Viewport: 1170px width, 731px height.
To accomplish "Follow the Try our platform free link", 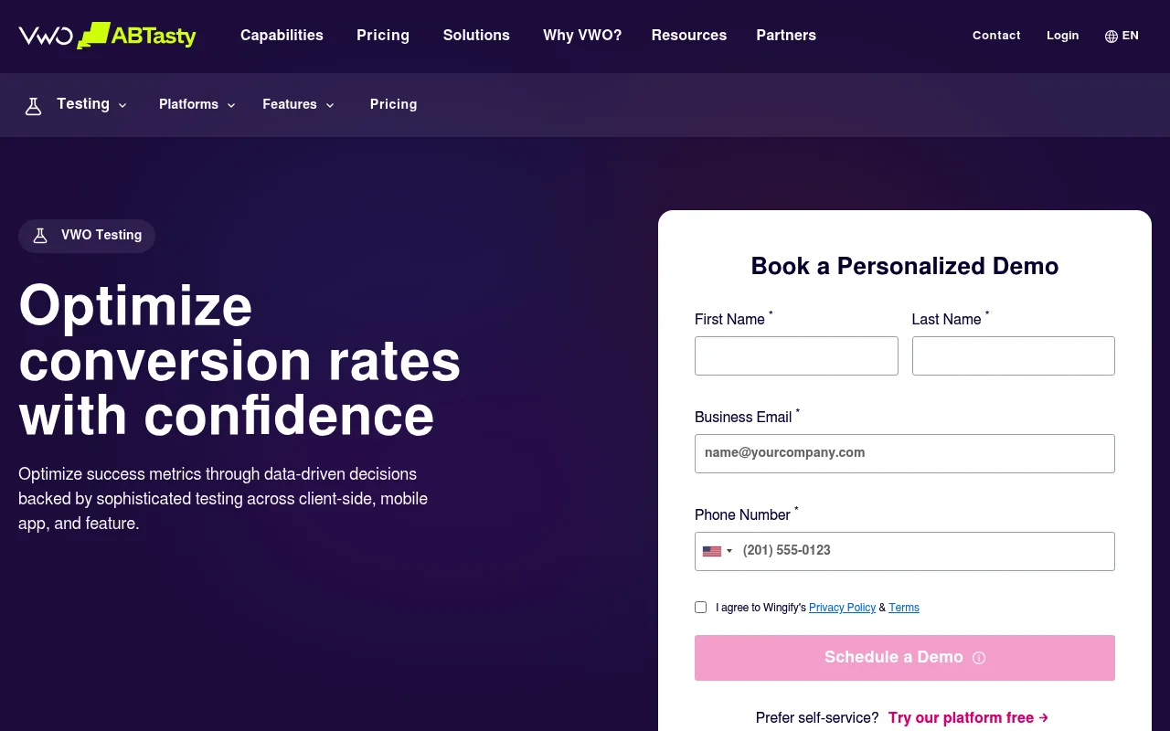I will coord(968,718).
